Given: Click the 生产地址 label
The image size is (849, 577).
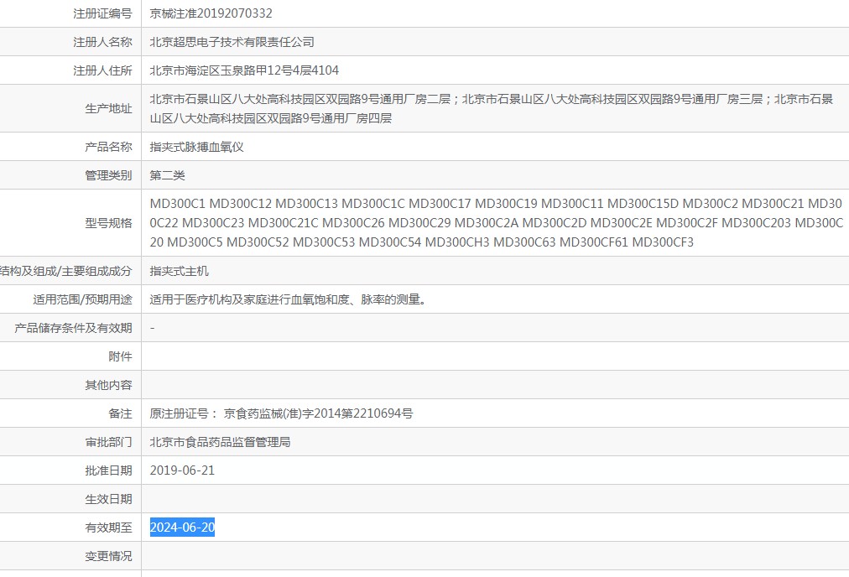Looking at the screenshot, I should pos(108,109).
